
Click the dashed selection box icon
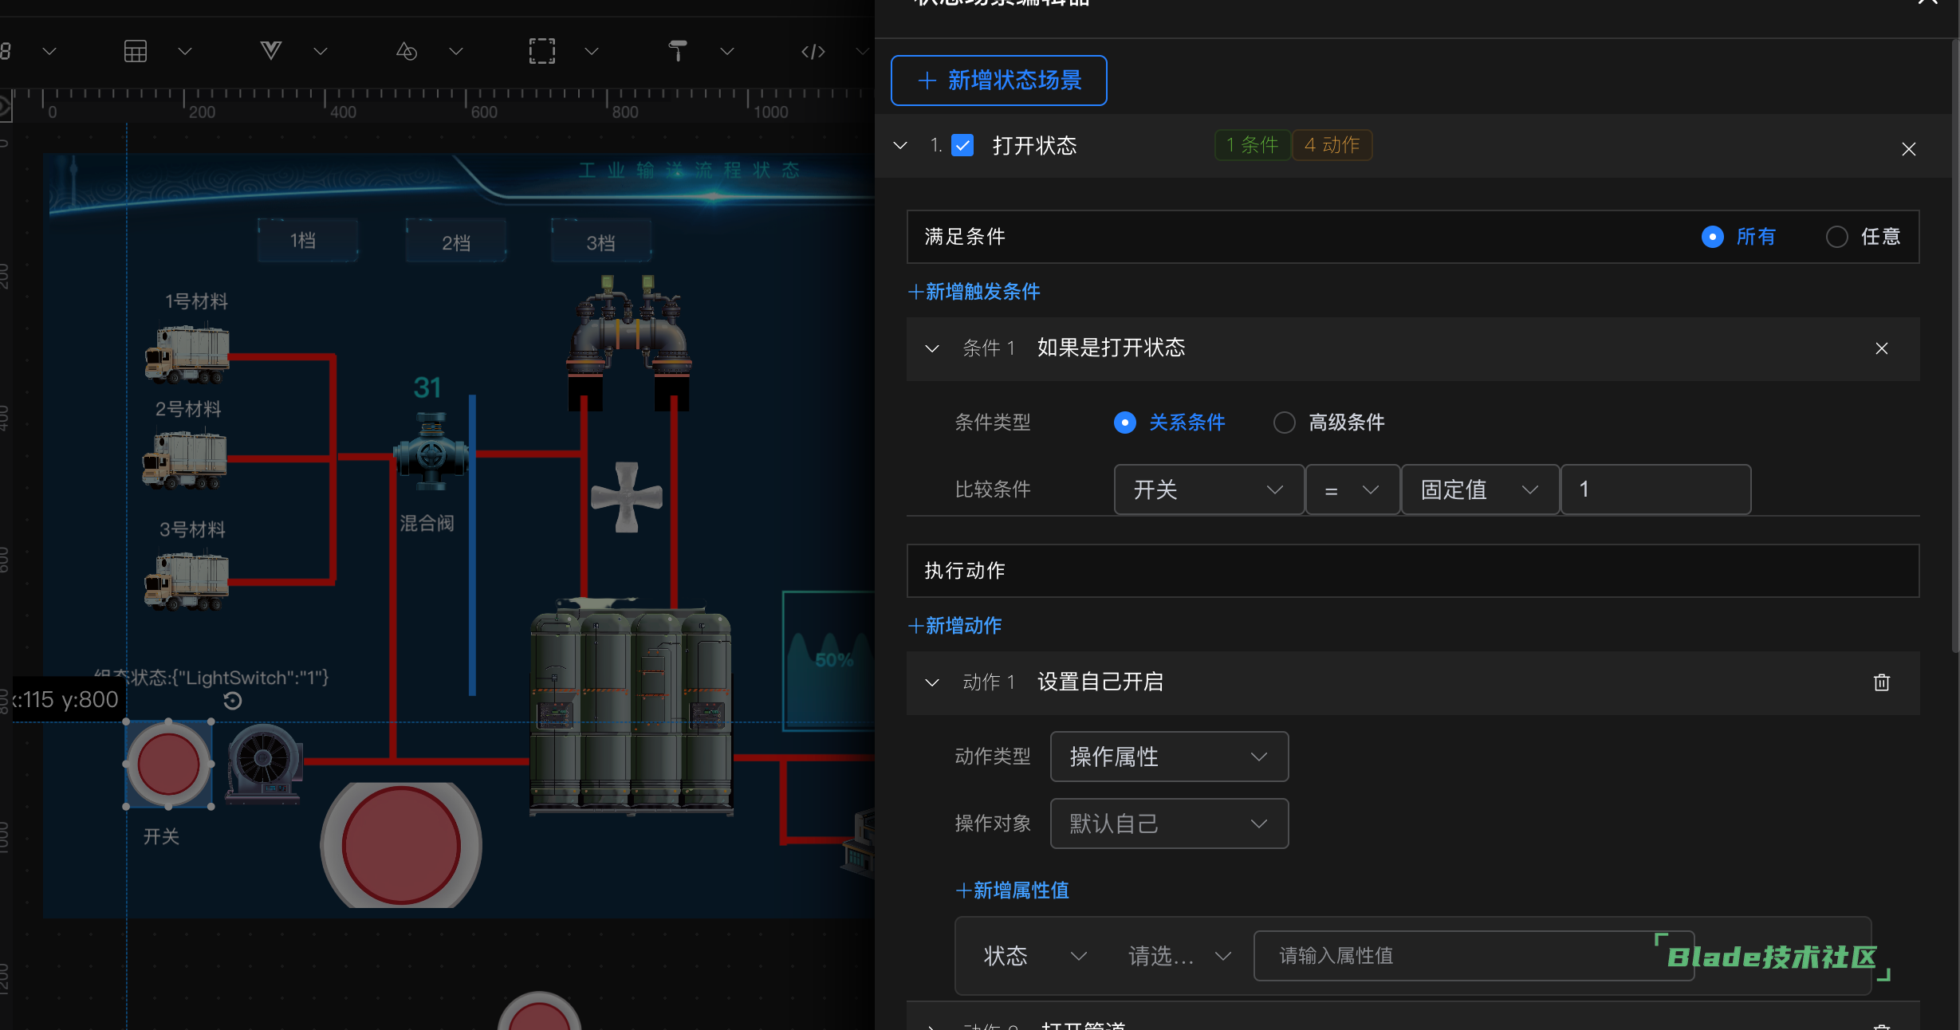(x=542, y=51)
